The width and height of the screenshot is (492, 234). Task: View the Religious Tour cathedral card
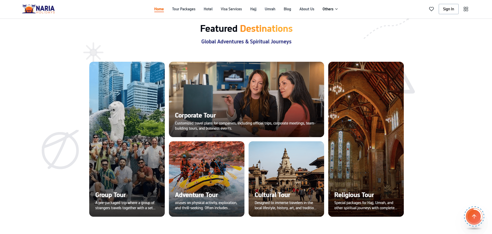pyautogui.click(x=366, y=139)
